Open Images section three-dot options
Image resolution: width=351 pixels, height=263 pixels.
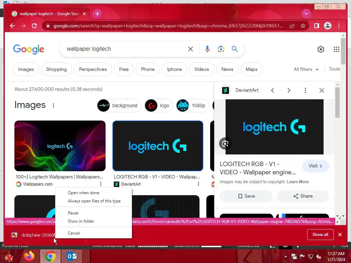tap(53, 105)
